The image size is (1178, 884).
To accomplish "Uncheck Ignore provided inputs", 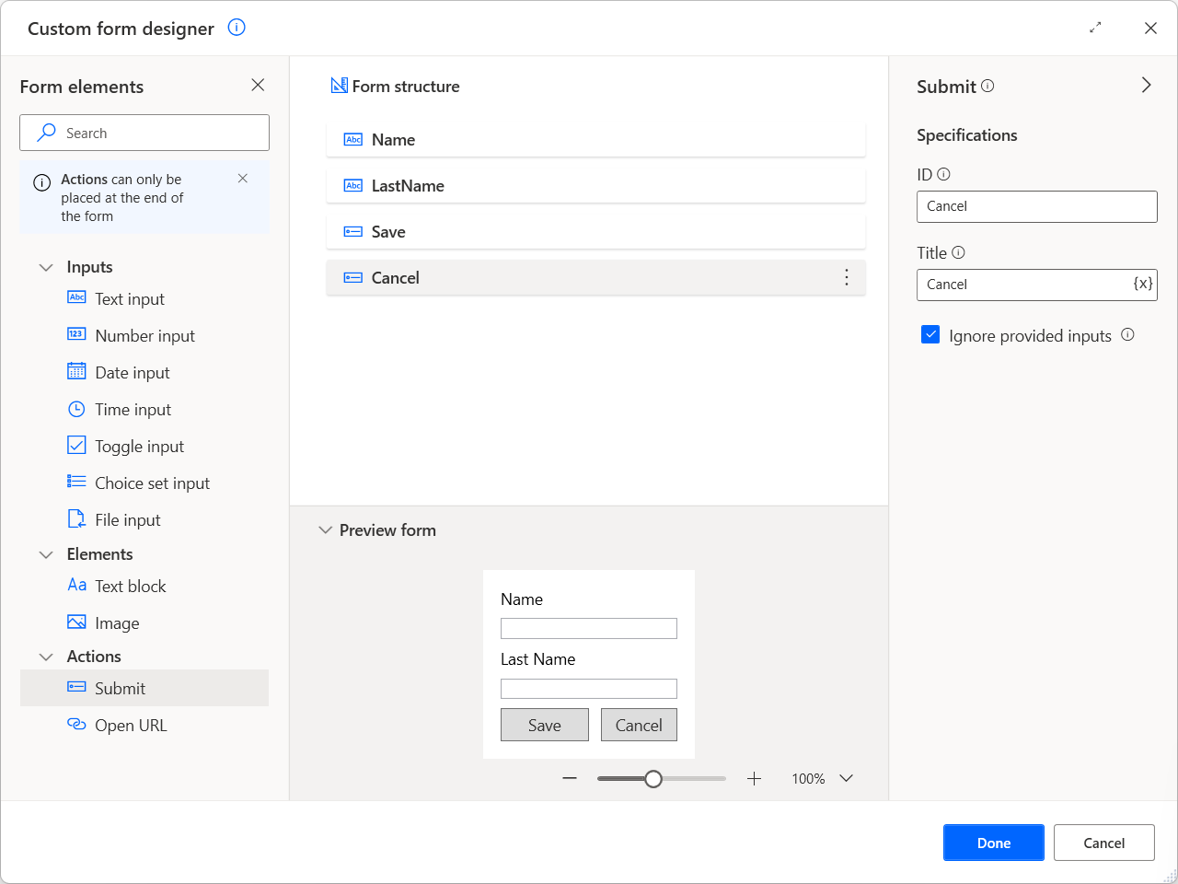I will point(930,335).
